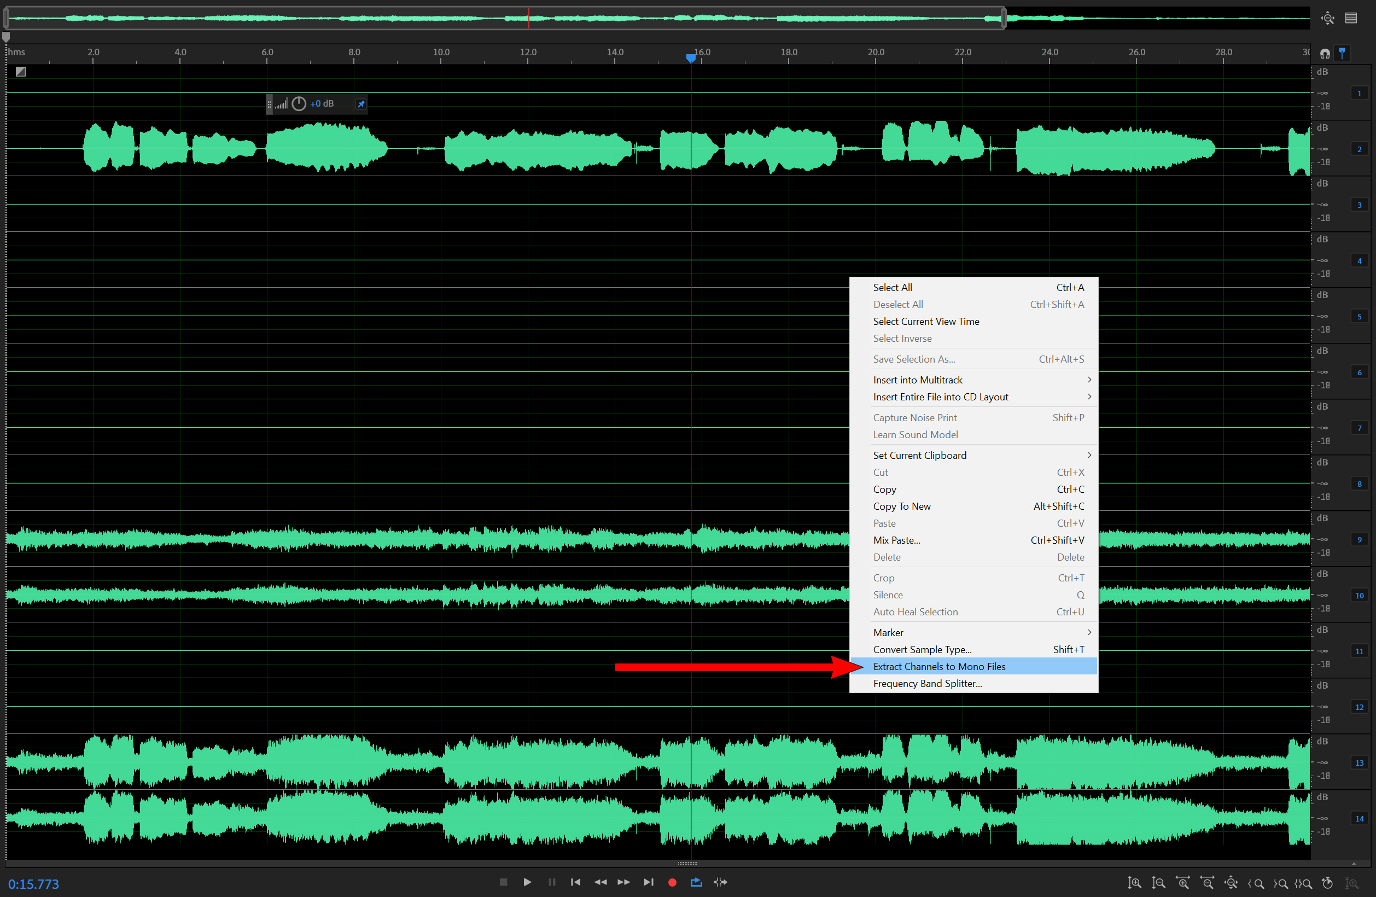The height and width of the screenshot is (897, 1376).
Task: Choose Capture Noise Print from the menu
Action: click(915, 417)
